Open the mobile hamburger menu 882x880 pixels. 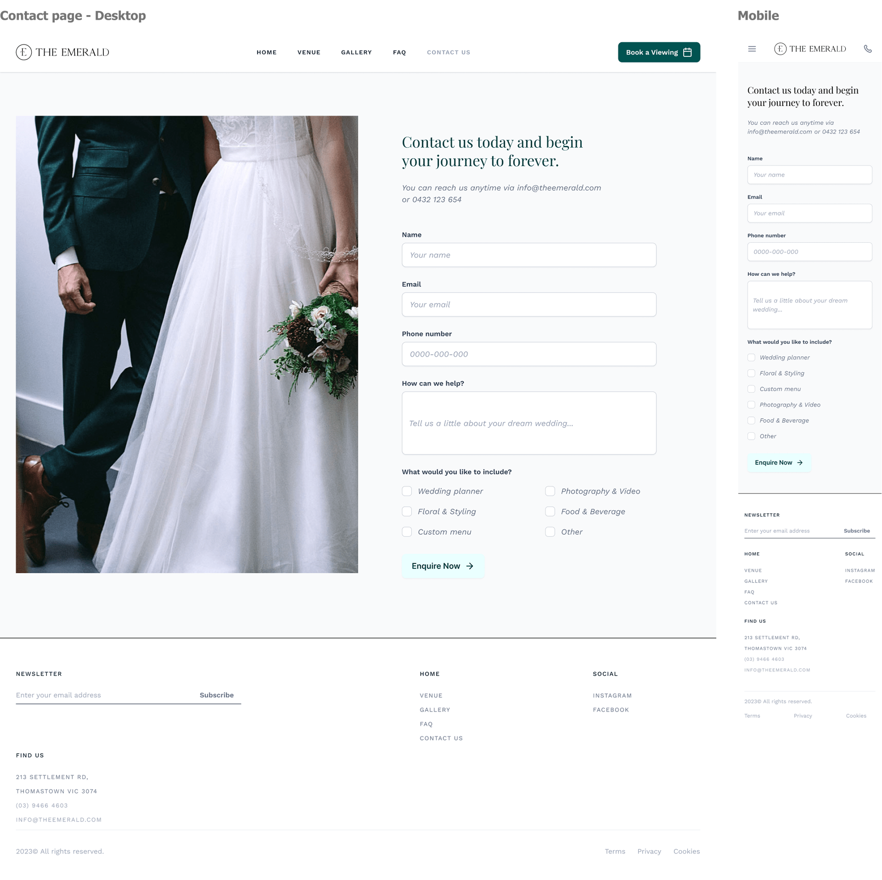pos(752,49)
